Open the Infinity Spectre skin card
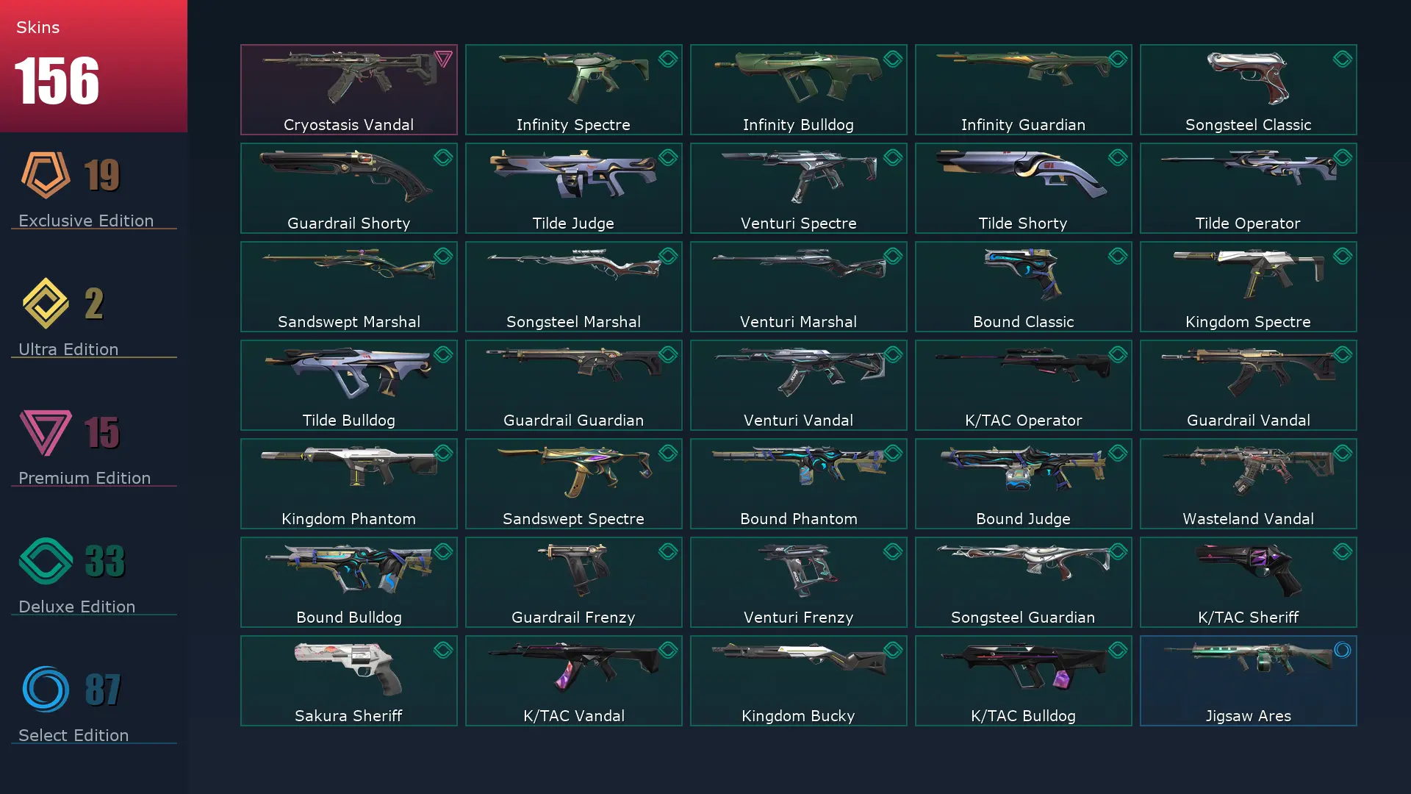The image size is (1411, 794). 573,90
